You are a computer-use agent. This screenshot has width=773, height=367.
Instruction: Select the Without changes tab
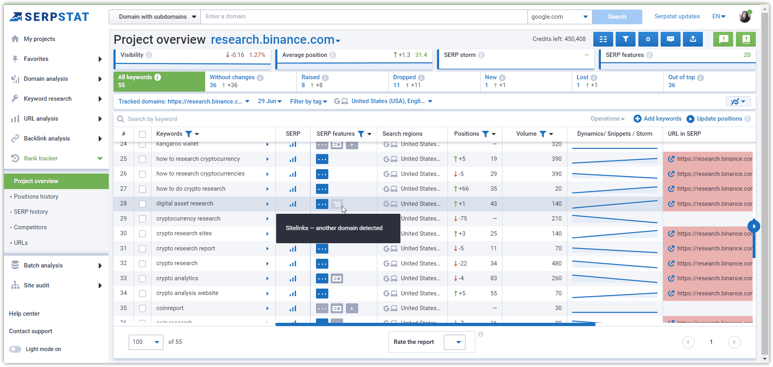[x=251, y=81]
